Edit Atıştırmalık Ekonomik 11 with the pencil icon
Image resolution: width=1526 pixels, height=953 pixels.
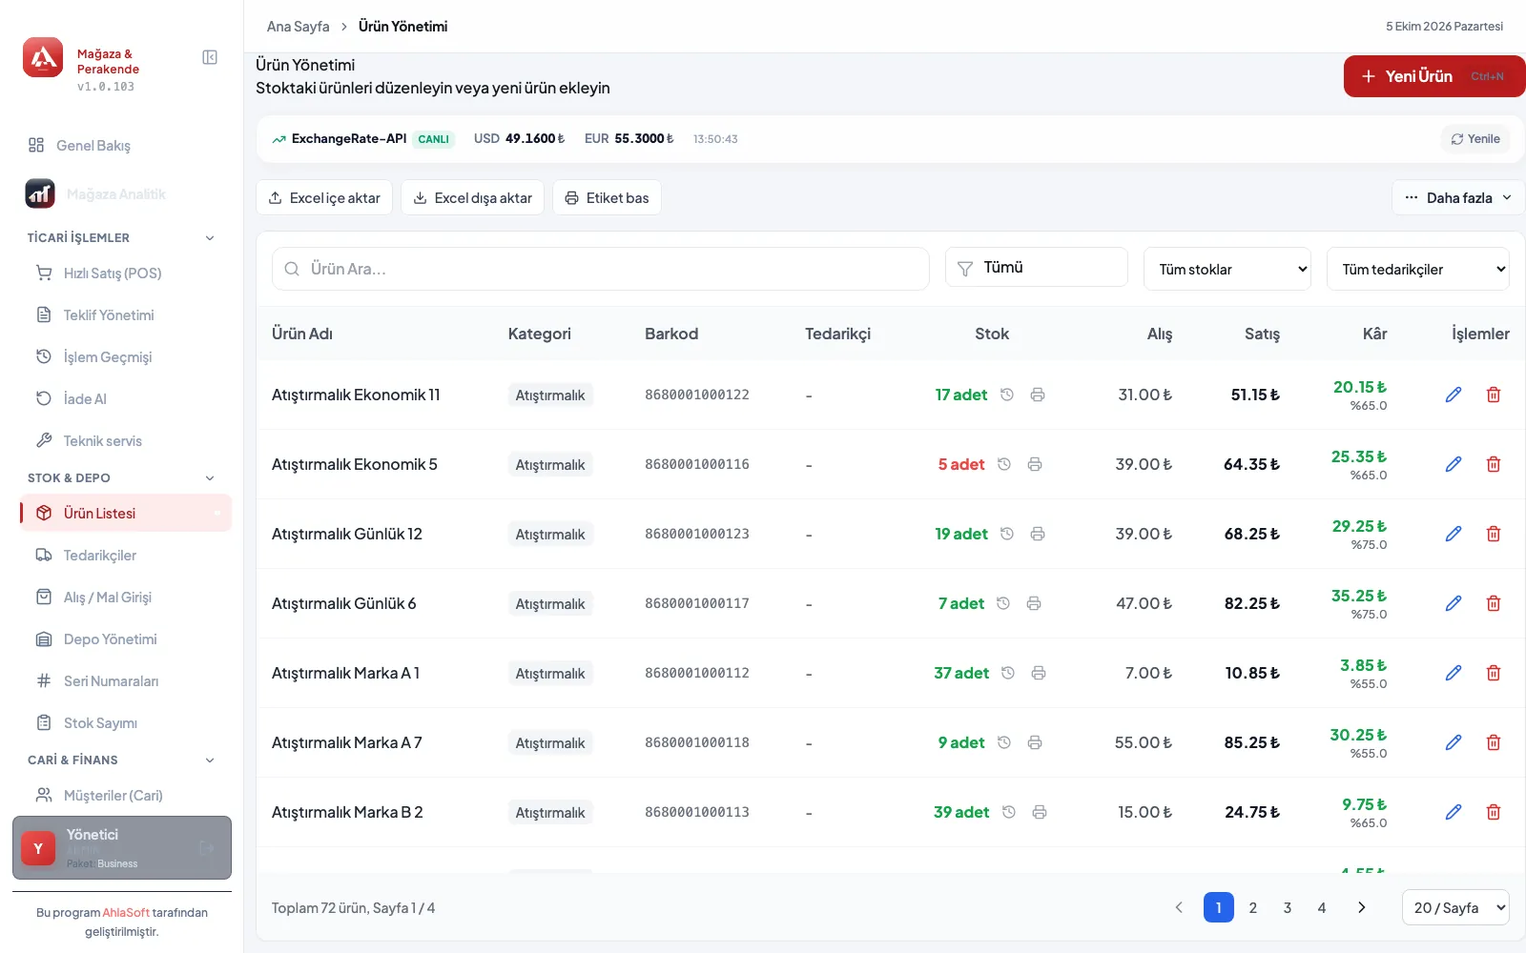pyautogui.click(x=1454, y=395)
